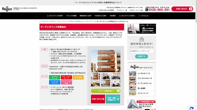Viewport: 197px width, 110px height.
Task: Open the レンタルオフィスを探す nav menu
Action: (x=55, y=16)
